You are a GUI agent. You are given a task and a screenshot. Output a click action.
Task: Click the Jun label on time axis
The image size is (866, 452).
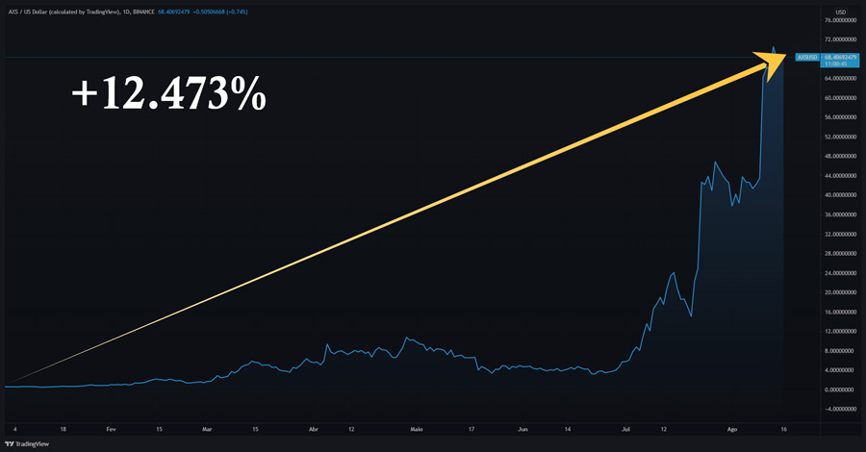(x=522, y=429)
